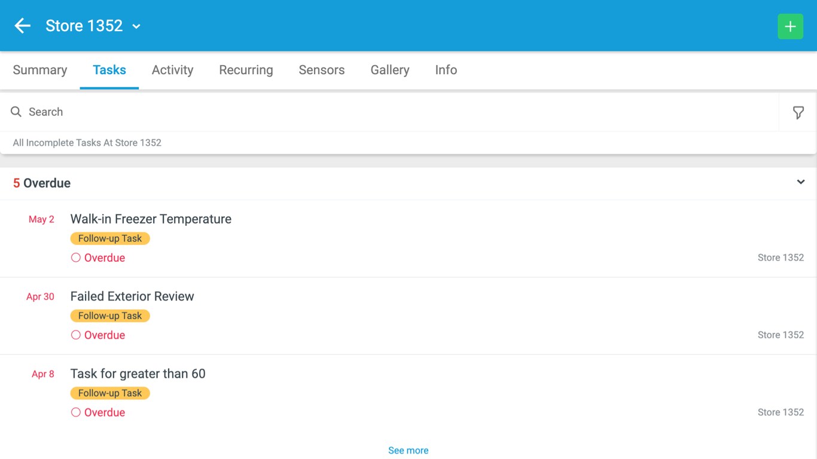Mark Task for greater than 60 complete

(x=75, y=412)
